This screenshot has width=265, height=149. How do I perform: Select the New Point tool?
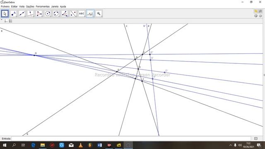coord(13,14)
